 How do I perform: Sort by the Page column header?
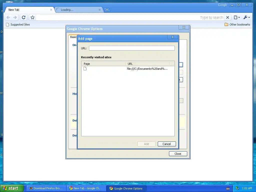pyautogui.click(x=103, y=64)
